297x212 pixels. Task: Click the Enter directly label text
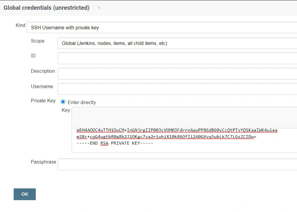pos(82,102)
